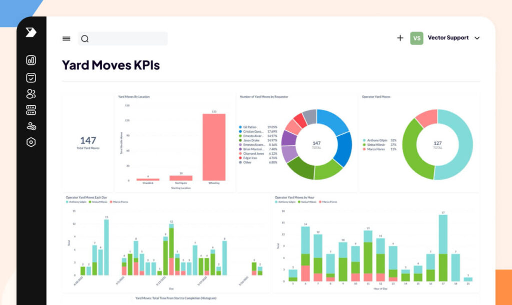Select the pink Marco Flores donut segment
The width and height of the screenshot is (512, 305).
pos(428,118)
